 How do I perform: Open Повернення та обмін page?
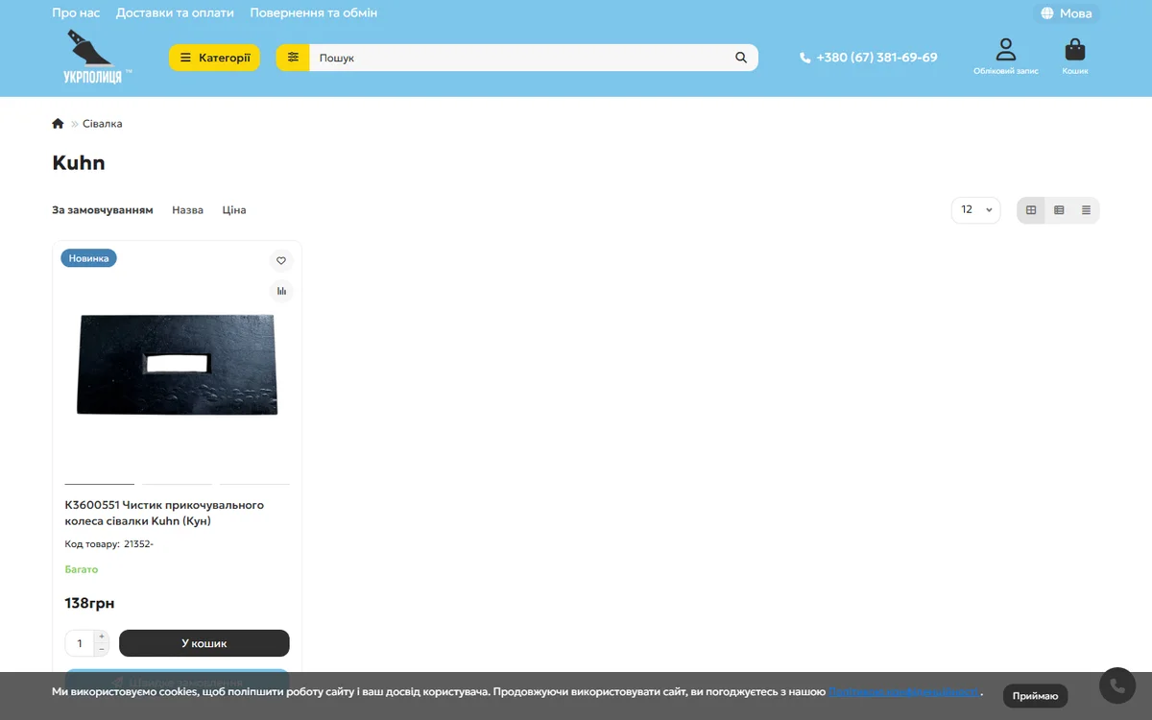click(313, 13)
